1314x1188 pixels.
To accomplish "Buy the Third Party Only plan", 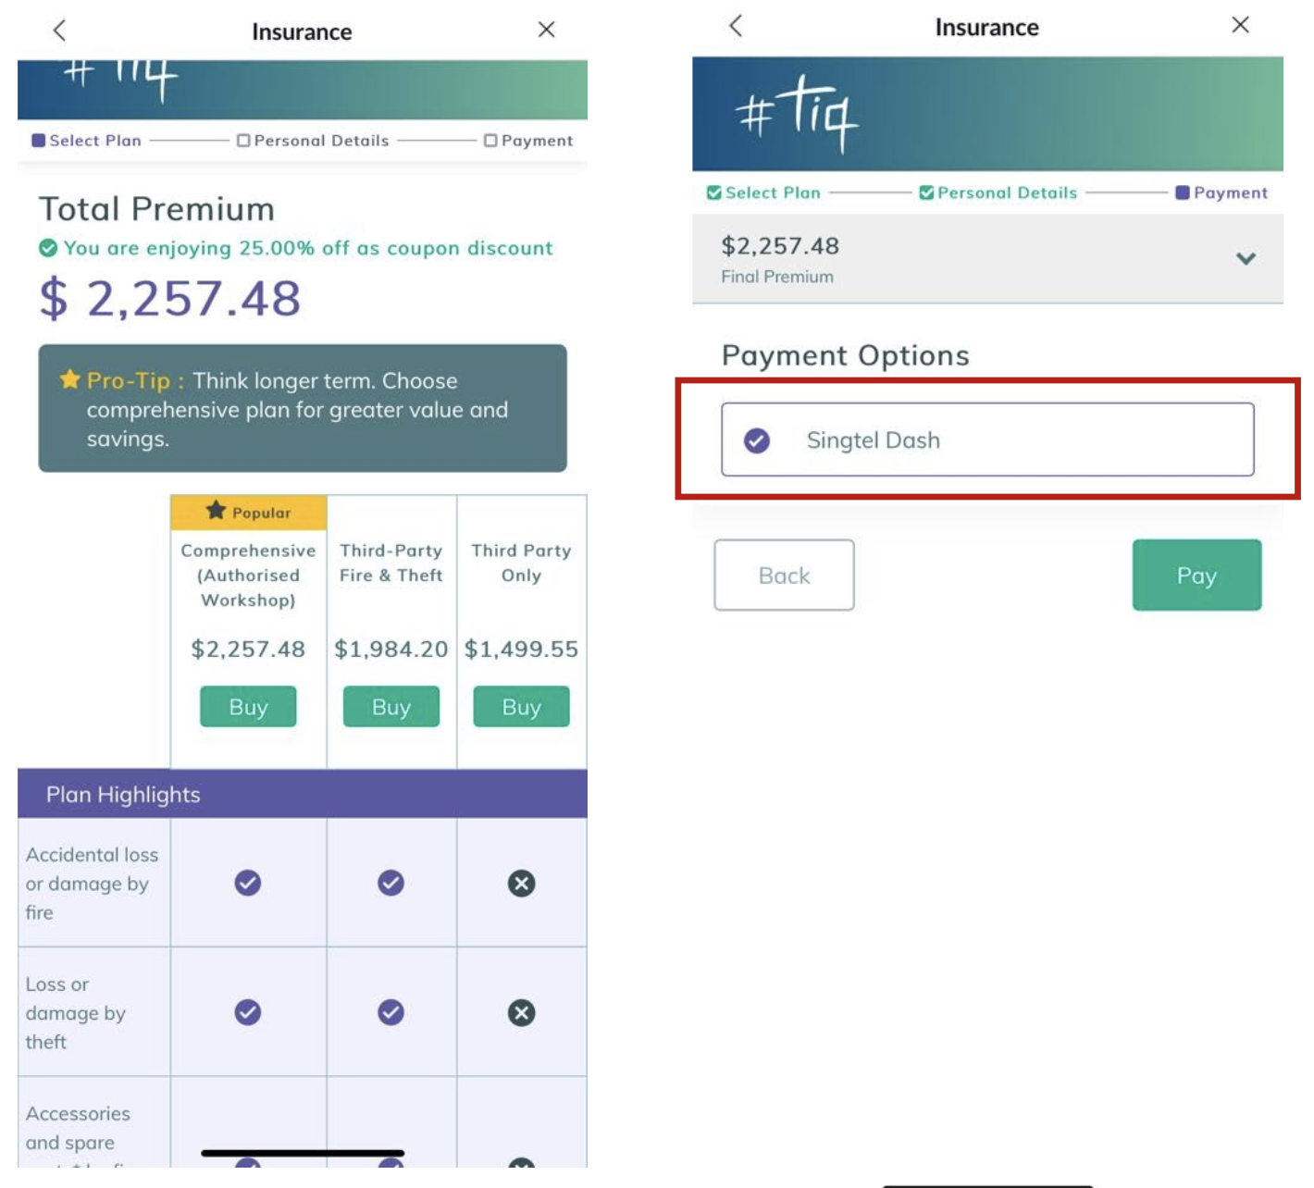I will coord(521,707).
